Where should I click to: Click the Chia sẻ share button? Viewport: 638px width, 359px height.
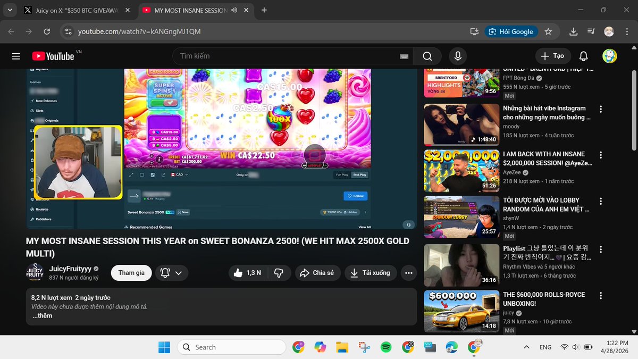317,273
